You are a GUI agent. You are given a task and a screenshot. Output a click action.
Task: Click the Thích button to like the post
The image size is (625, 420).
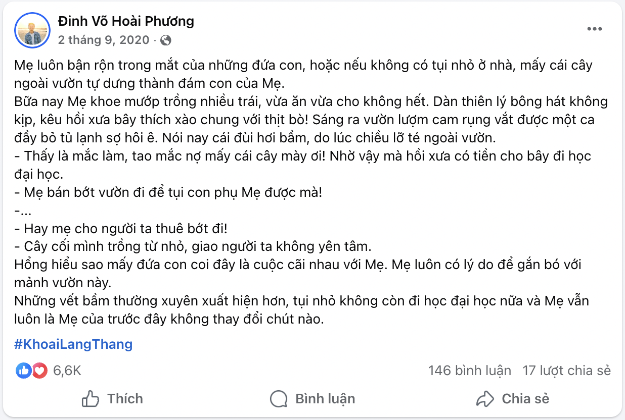point(114,399)
